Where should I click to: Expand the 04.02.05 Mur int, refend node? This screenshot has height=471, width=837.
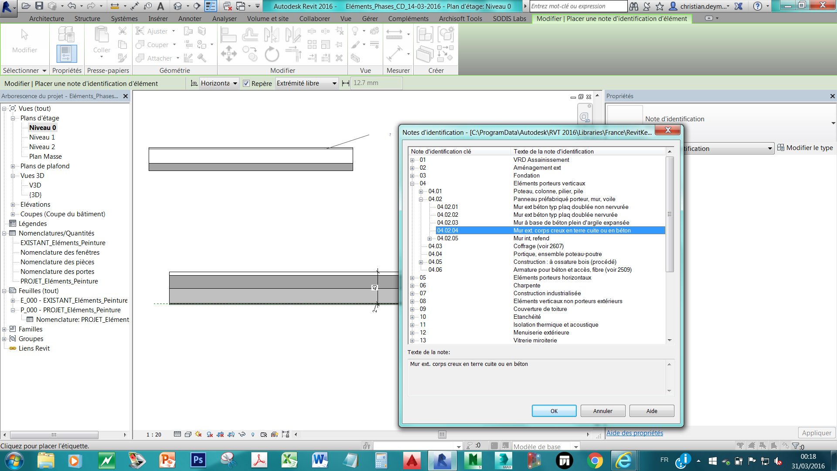(x=429, y=239)
